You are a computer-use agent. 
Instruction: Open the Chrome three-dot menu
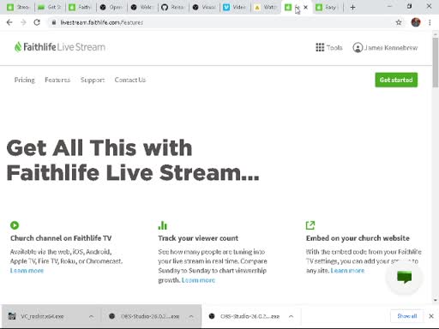point(430,22)
